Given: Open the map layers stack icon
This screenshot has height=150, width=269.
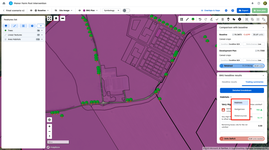Looking at the screenshot, I should [x=56, y=18].
